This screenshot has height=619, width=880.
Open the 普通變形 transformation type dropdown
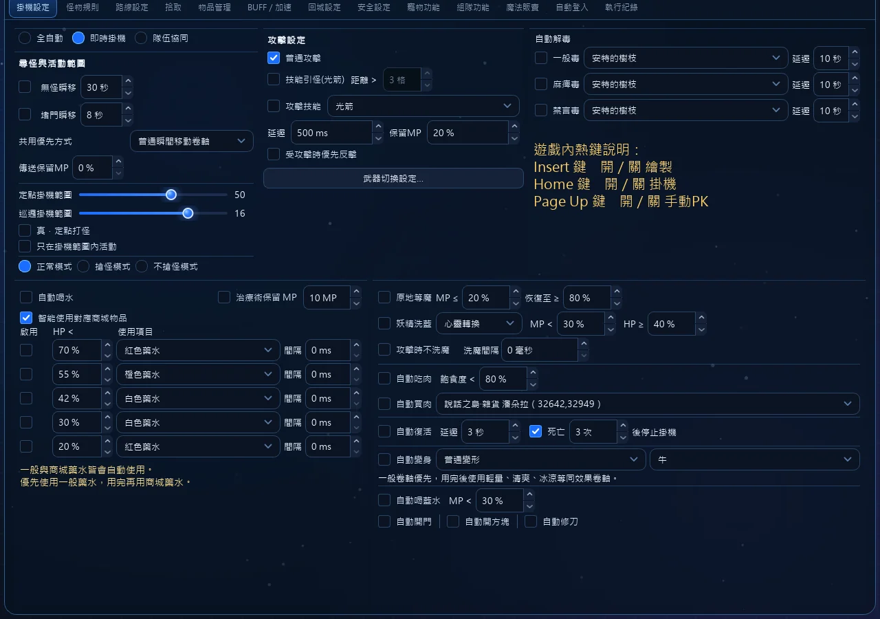(x=541, y=459)
